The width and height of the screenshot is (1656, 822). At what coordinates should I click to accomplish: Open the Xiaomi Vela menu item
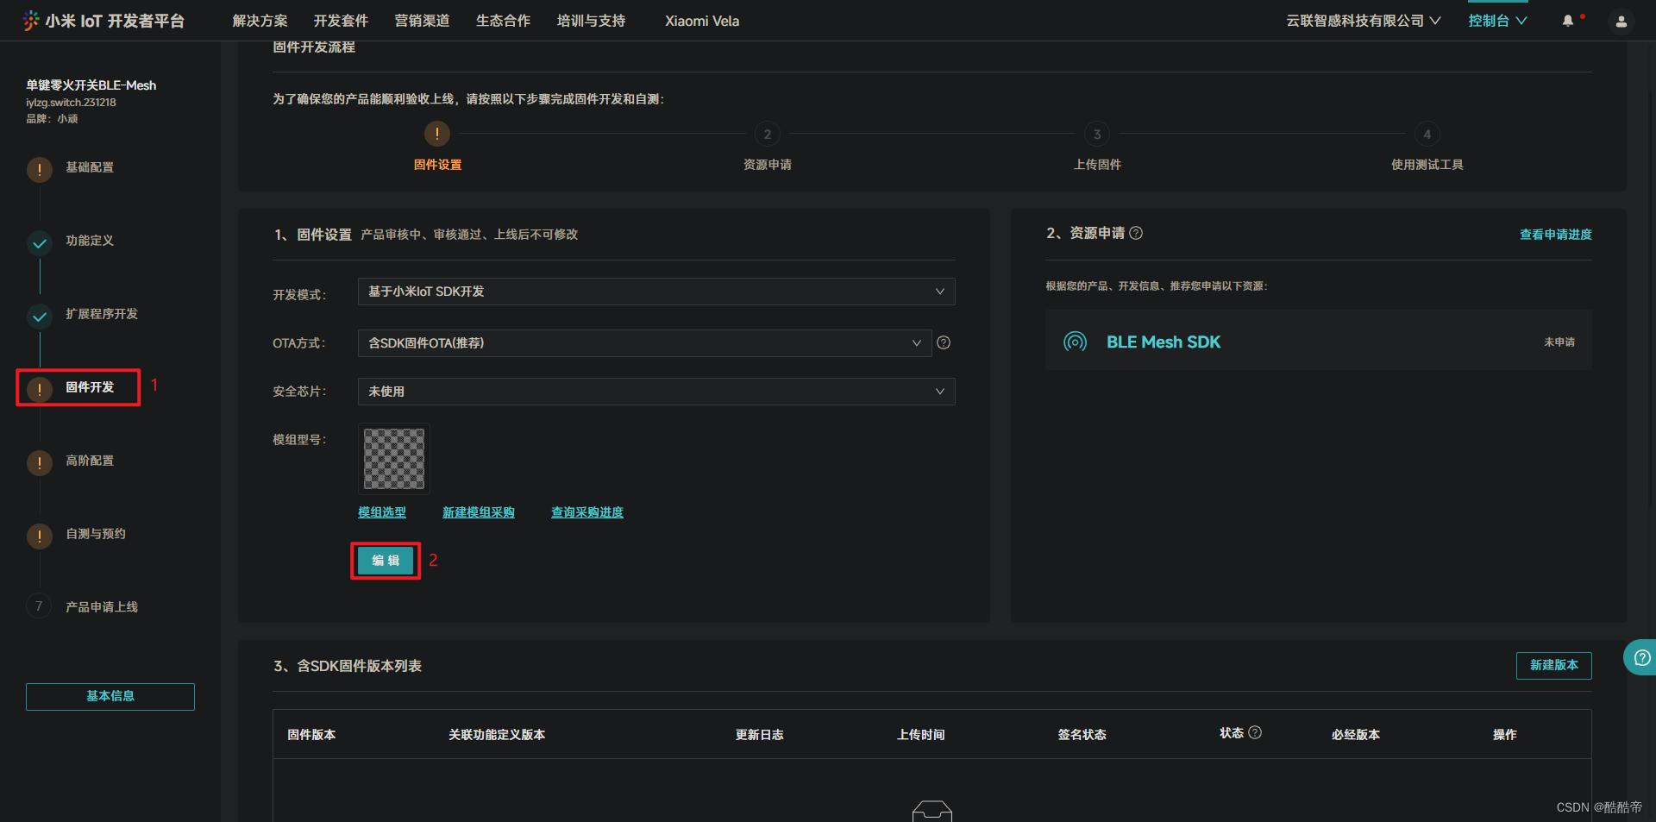point(702,21)
